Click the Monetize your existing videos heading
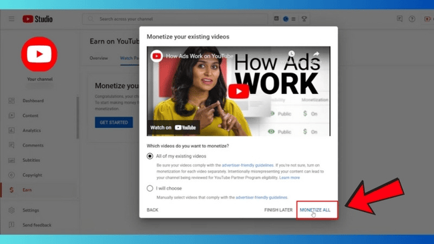434x244 pixels. click(188, 37)
